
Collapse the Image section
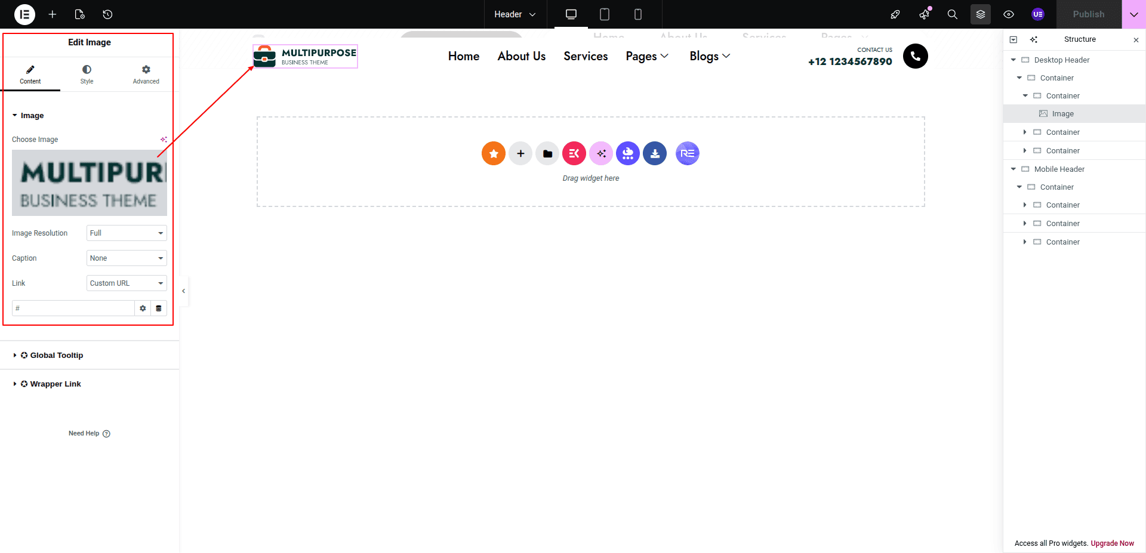[28, 116]
